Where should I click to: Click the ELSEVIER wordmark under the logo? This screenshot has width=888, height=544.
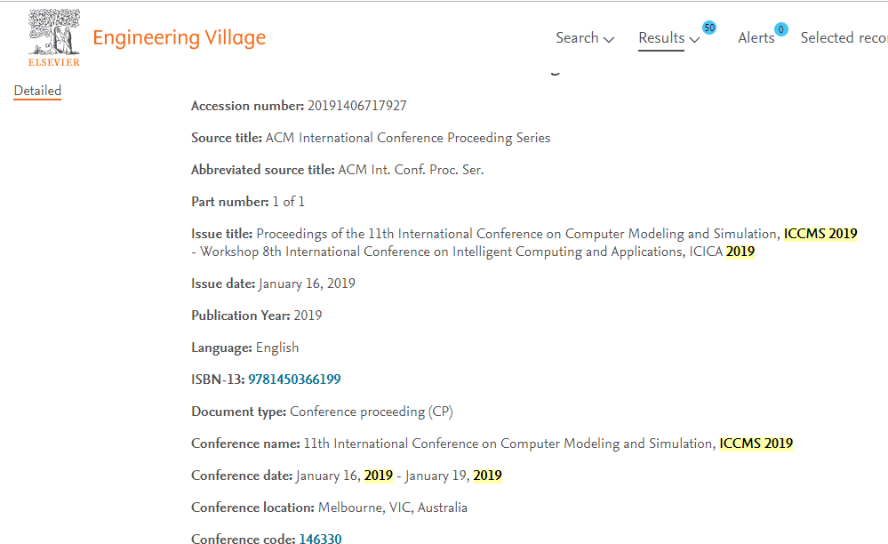[x=54, y=62]
